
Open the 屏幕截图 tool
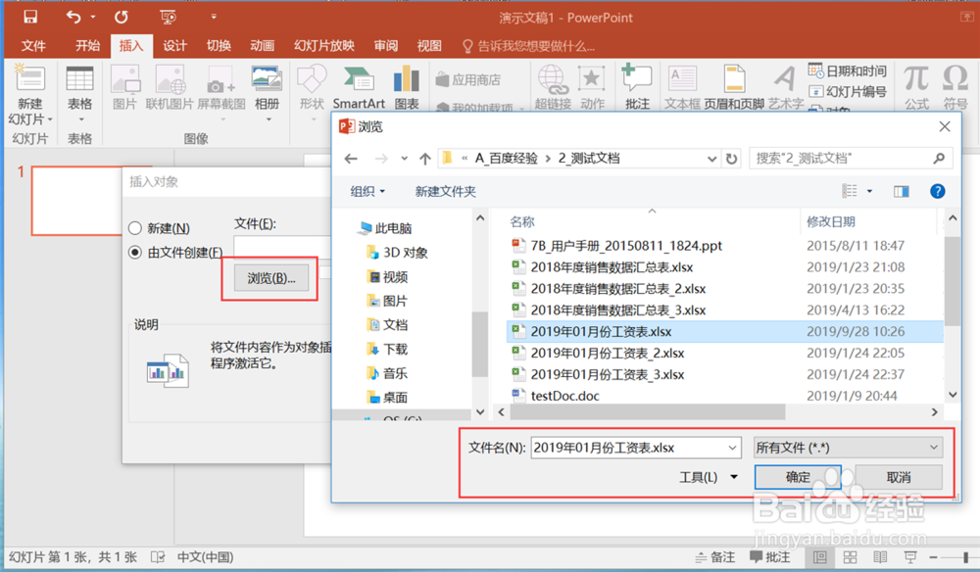point(221,81)
